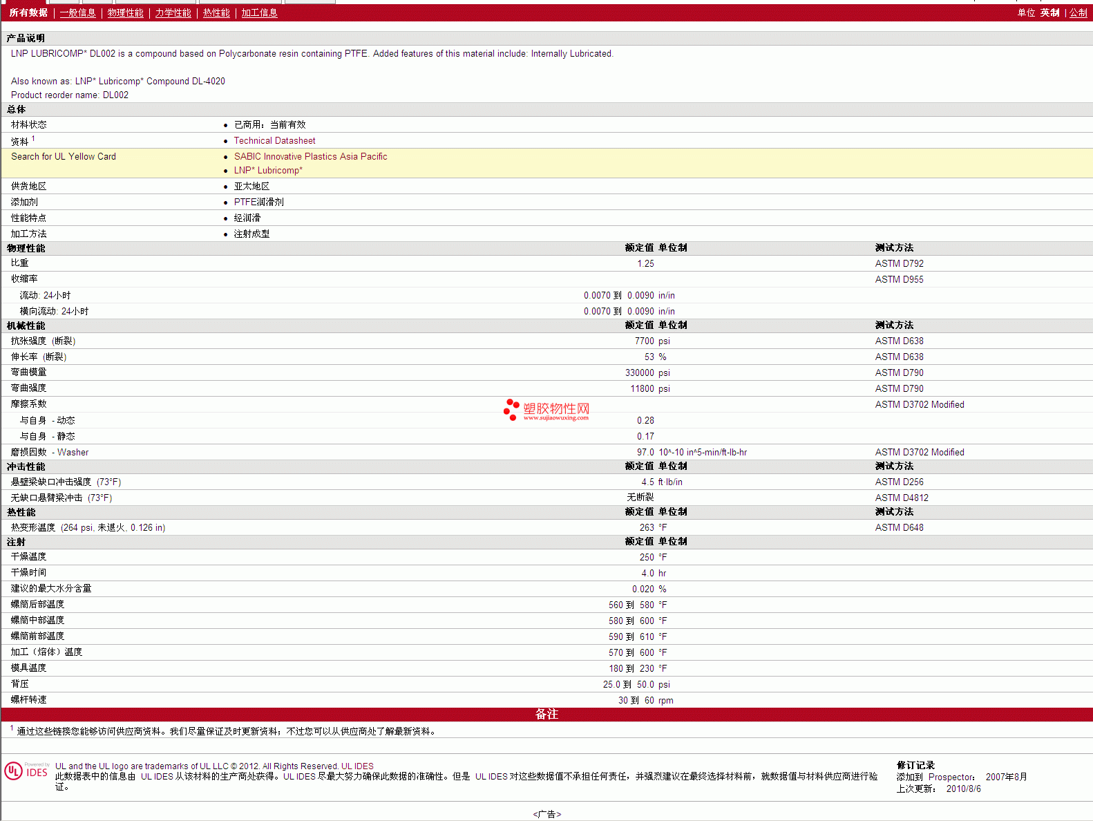
Task: Click the 加工（熔体）温度 label
Action: pos(46,652)
